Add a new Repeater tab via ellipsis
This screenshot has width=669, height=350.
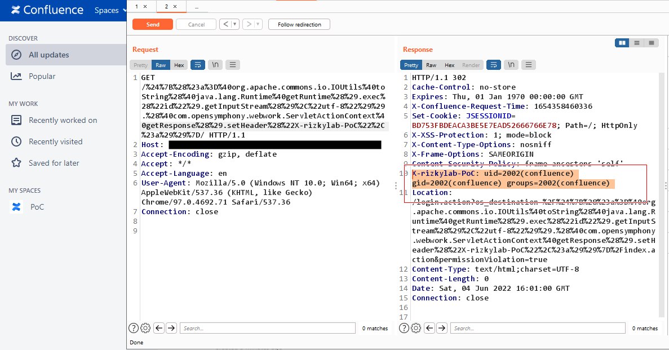[196, 7]
